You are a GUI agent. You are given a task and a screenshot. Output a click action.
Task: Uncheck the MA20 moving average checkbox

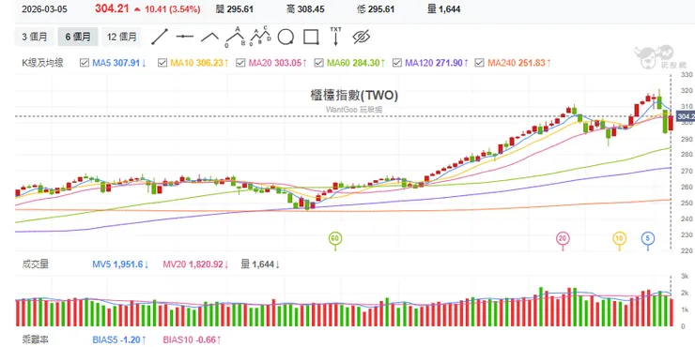point(240,63)
